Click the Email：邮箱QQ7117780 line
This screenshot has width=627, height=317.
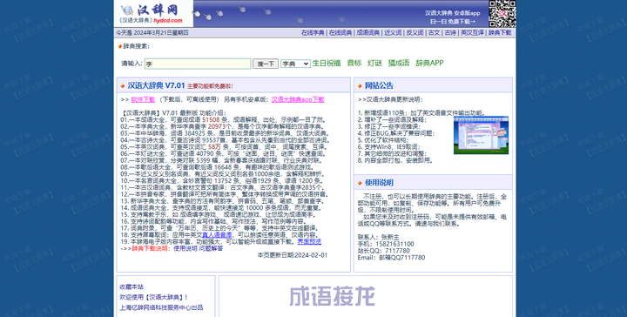(392, 258)
